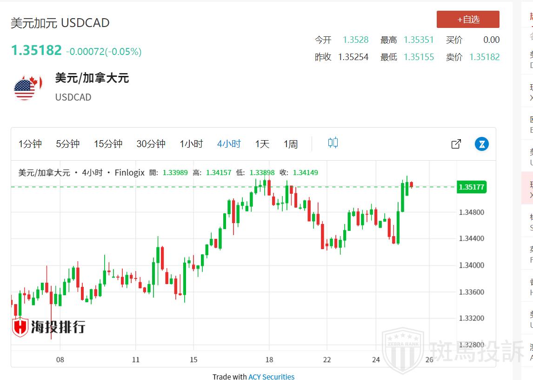Click the US/Canada flag pair icon
Viewport: 533px width, 380px height.
(28, 87)
